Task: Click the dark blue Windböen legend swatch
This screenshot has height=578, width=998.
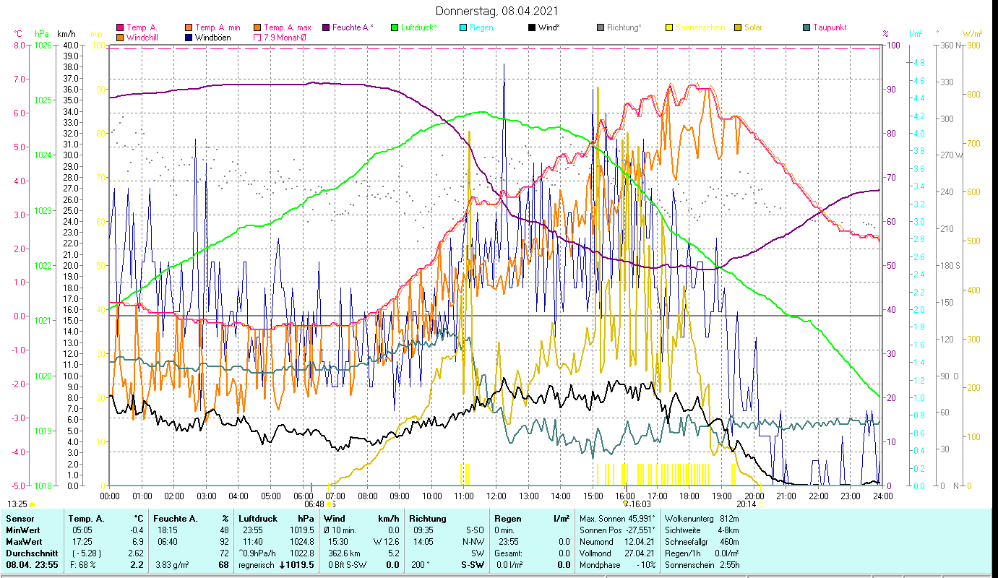Action: (189, 37)
